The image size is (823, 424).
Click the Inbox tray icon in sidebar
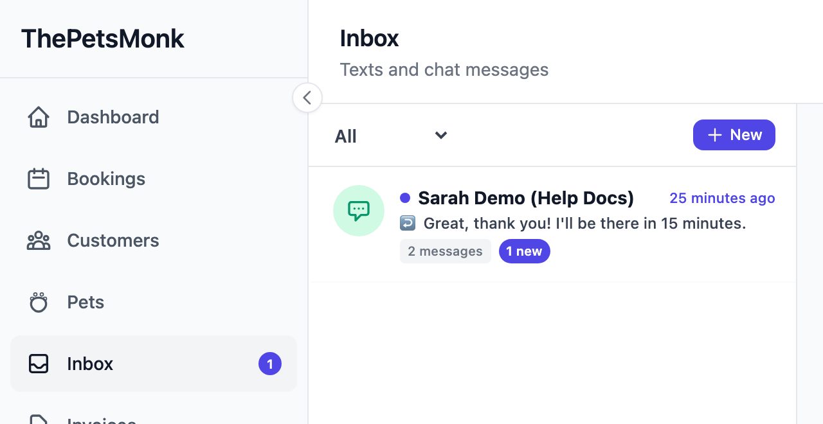tap(39, 364)
